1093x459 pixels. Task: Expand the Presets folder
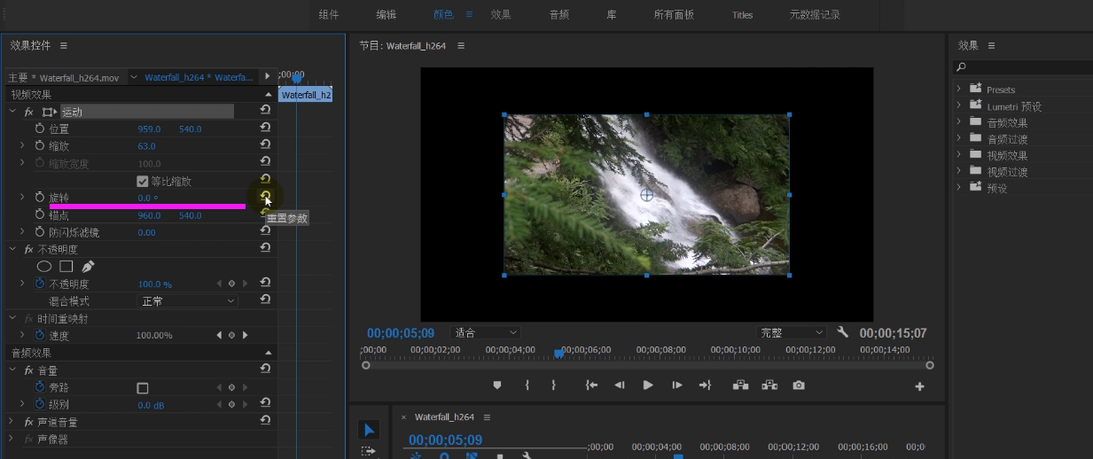coord(959,89)
